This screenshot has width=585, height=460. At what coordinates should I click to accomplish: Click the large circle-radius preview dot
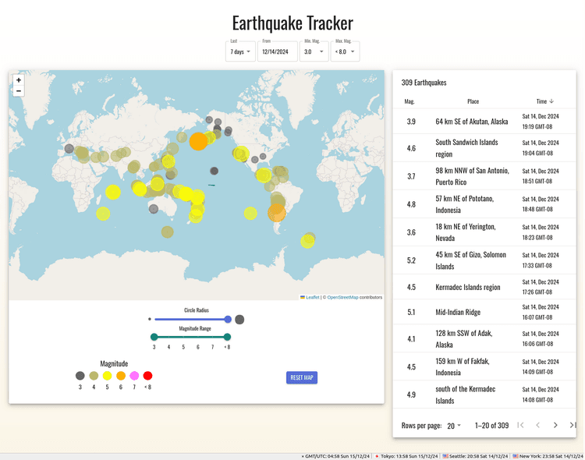coord(239,320)
